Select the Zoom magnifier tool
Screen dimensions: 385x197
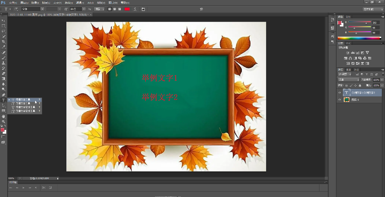(x=3, y=122)
